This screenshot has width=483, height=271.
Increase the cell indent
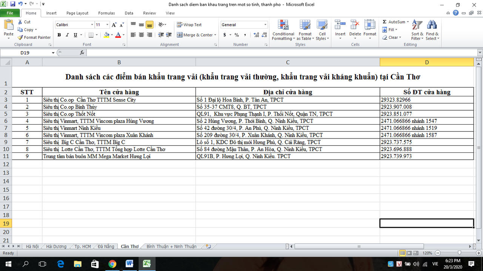pyautogui.click(x=169, y=35)
